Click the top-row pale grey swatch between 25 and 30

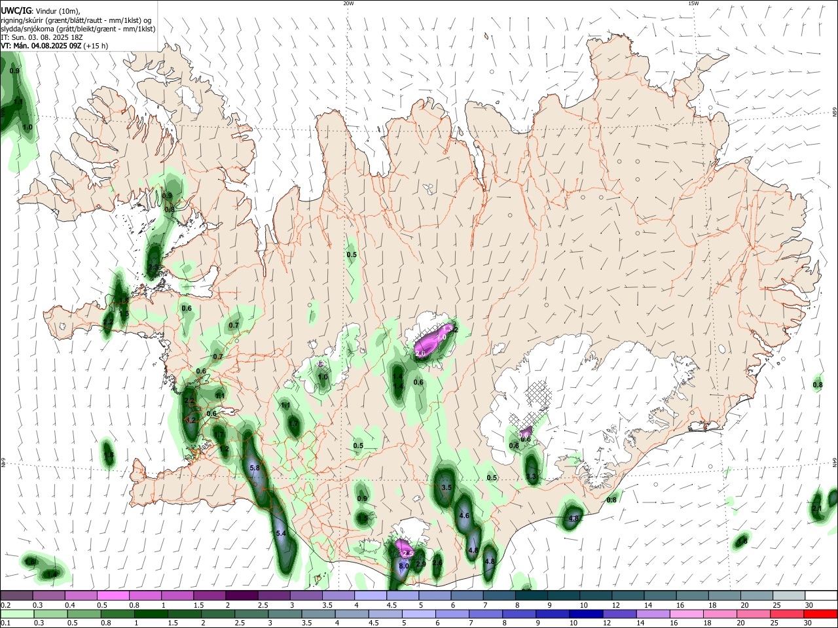(788, 595)
